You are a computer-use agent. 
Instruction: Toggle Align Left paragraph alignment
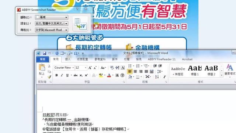click(130, 71)
